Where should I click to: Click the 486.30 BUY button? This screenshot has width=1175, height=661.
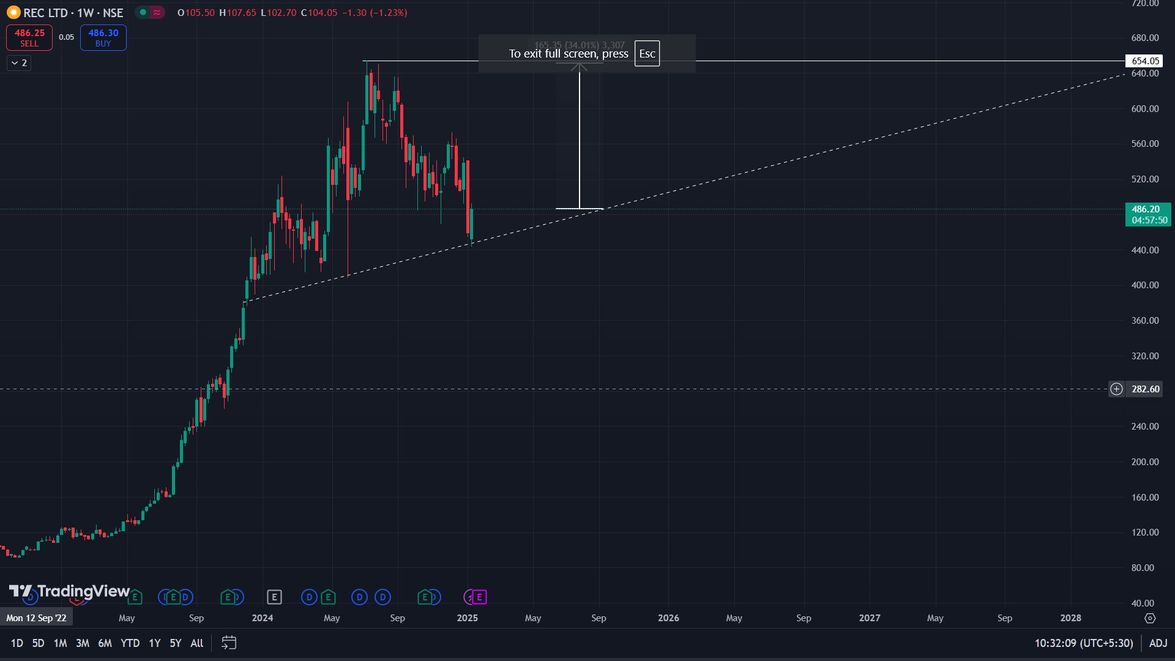point(103,37)
